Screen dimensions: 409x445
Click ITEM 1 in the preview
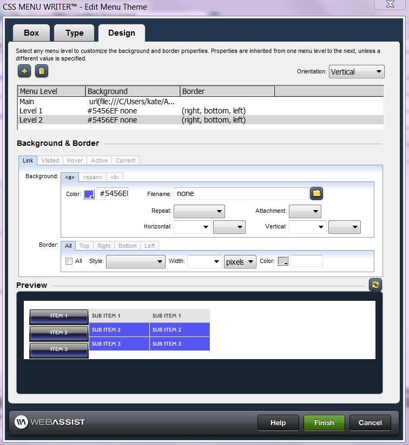pos(59,316)
